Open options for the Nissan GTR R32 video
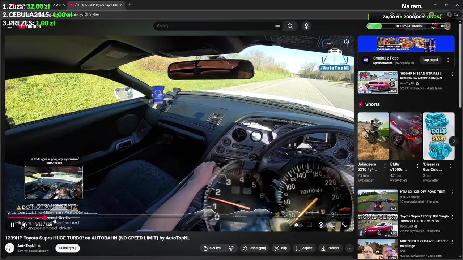The height and width of the screenshot is (260, 463). coord(452,74)
